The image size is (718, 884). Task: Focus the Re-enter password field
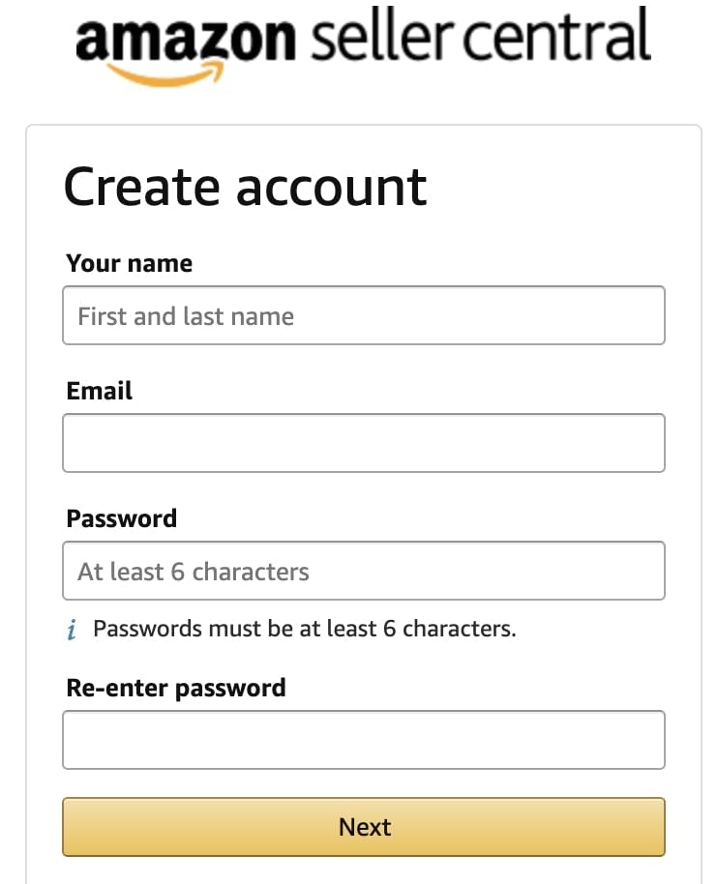click(x=363, y=740)
